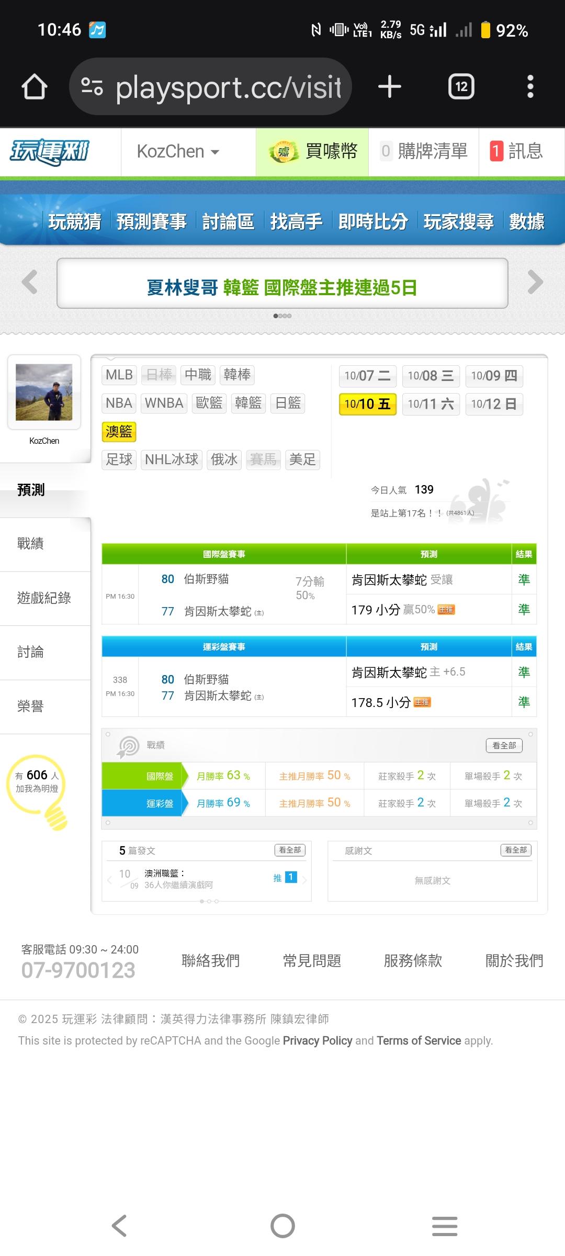Go to the previous post with left chevron
The height and width of the screenshot is (1256, 565).
(x=109, y=880)
